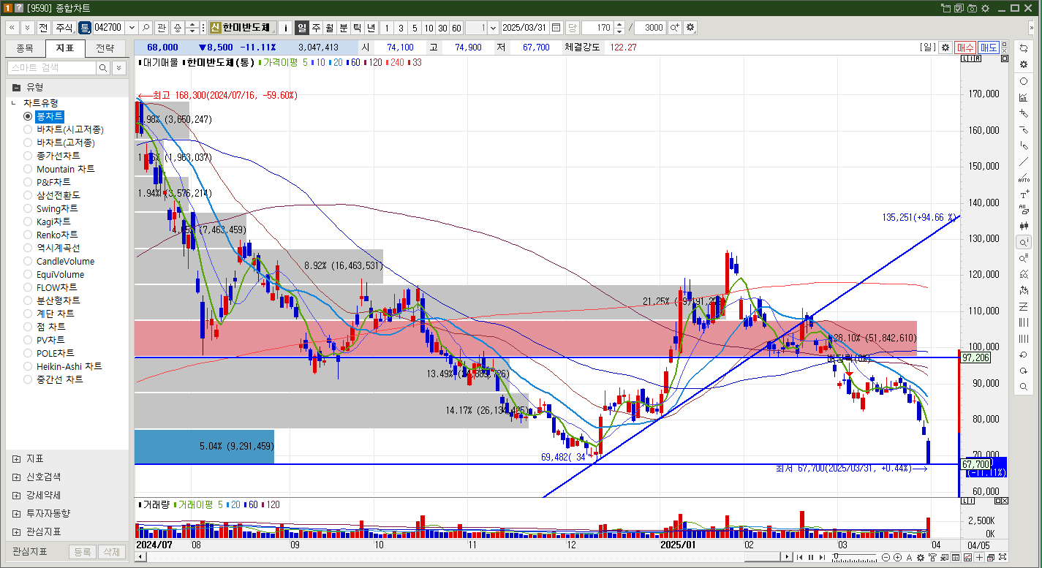
Task: Expand the 투자자동향 section
Action: (x=17, y=513)
